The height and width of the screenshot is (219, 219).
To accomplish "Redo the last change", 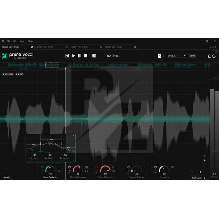I will pyautogui.click(x=214, y=56).
